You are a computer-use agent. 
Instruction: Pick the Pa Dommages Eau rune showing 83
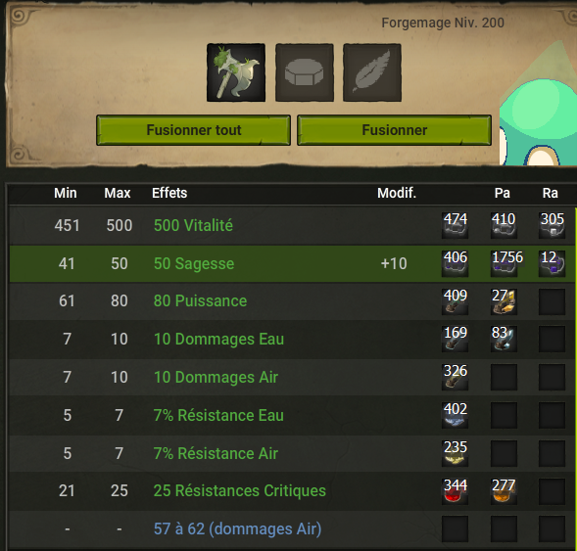coord(504,339)
